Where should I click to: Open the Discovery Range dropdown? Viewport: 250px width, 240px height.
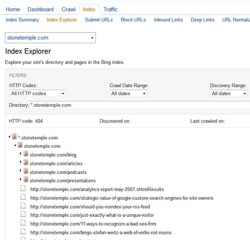click(229, 93)
